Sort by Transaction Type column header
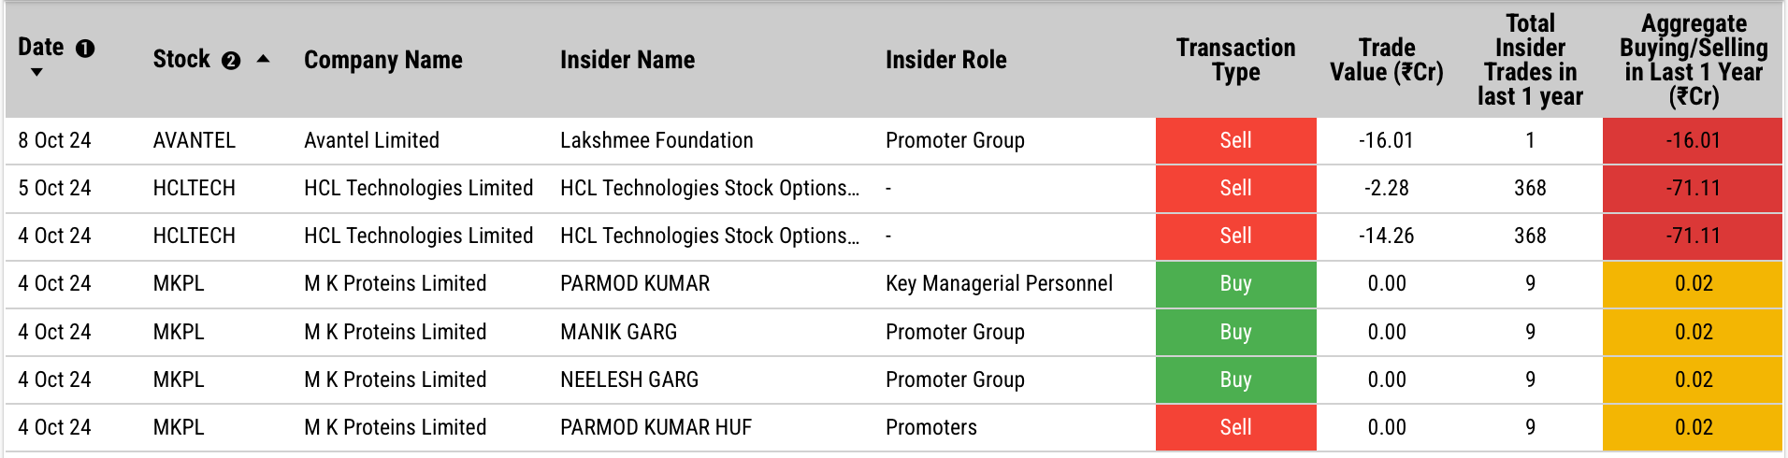The image size is (1788, 458). pos(1235,60)
